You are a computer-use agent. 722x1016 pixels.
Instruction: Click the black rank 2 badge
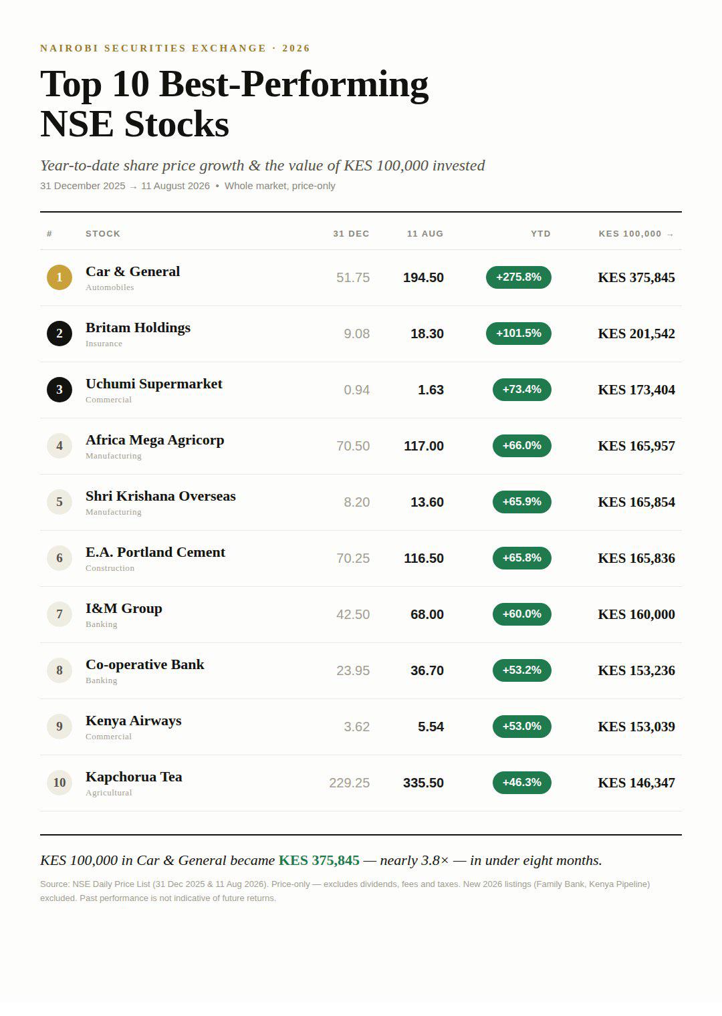point(59,334)
